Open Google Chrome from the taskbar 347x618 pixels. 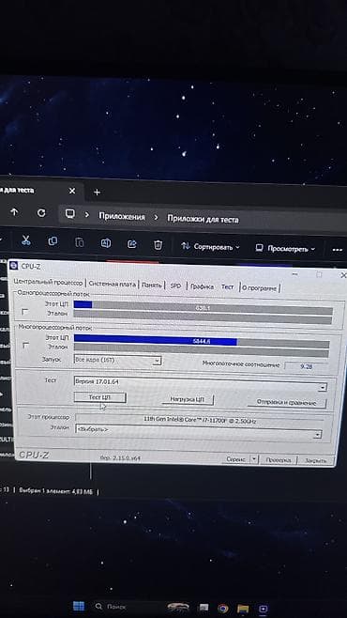(223, 609)
